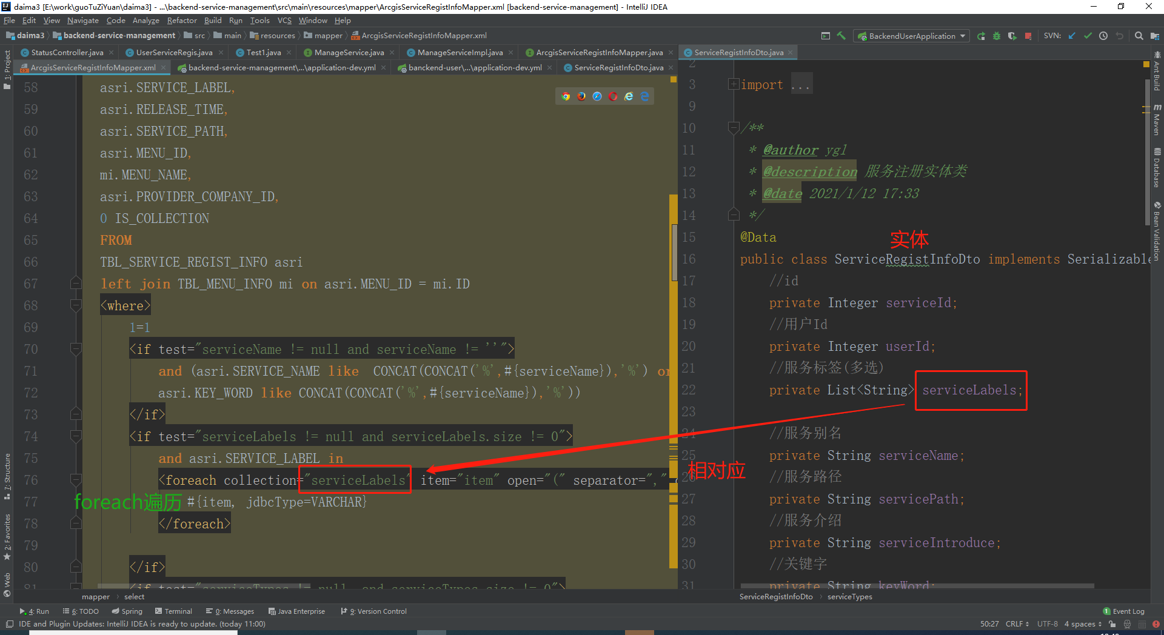Open the TODO tool window
This screenshot has width=1164, height=635.
81,611
